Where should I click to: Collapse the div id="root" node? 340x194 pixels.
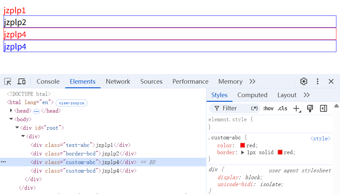click(17, 127)
